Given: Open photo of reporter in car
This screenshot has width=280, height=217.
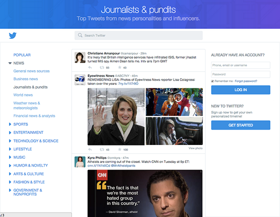Looking at the screenshot, I should point(174,131).
